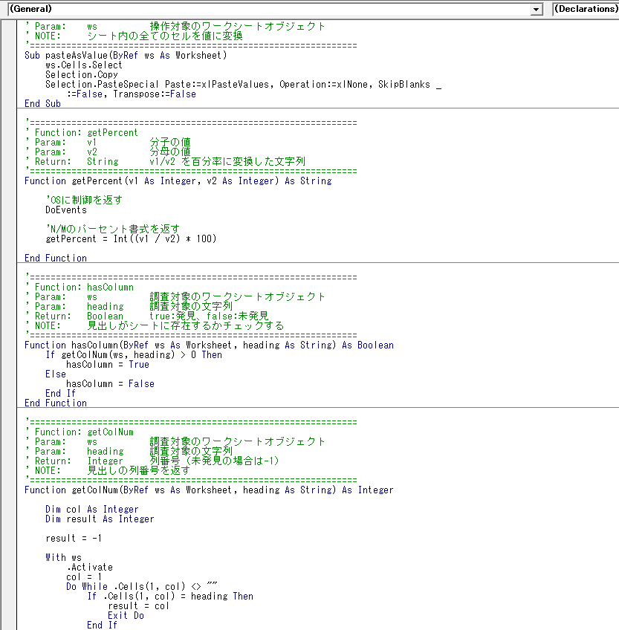Click the "Dim result As Integer" line

[x=100, y=519]
